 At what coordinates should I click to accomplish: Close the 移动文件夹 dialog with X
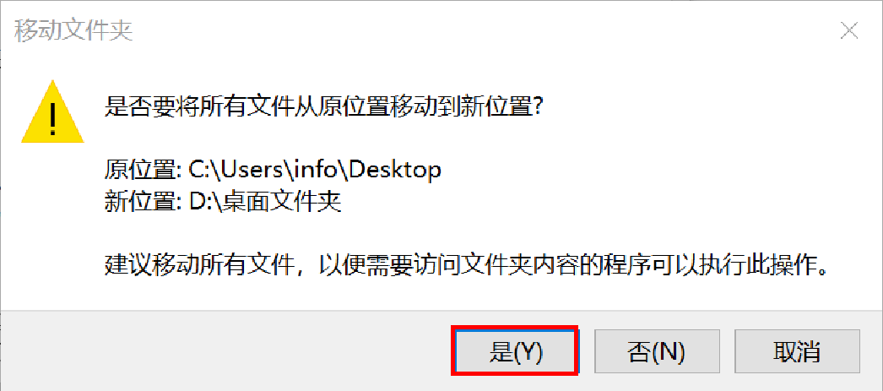(848, 31)
